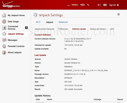Viewport: 127px width, 103px height.
Task: Switch to the Advanced tab
Action: pos(63,22)
